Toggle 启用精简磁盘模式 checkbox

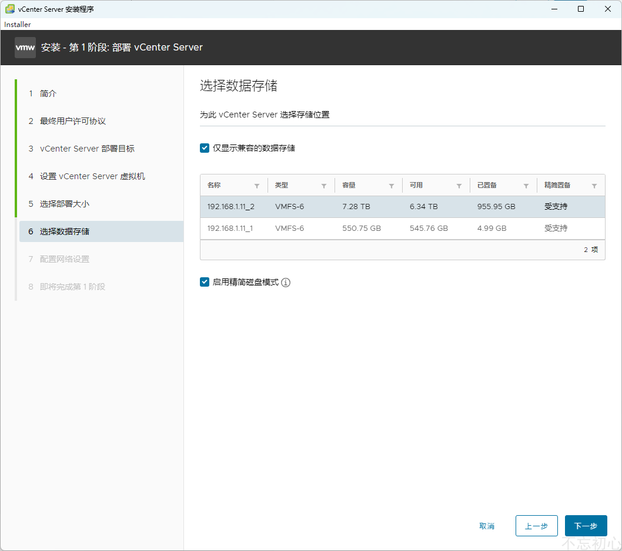pos(205,282)
